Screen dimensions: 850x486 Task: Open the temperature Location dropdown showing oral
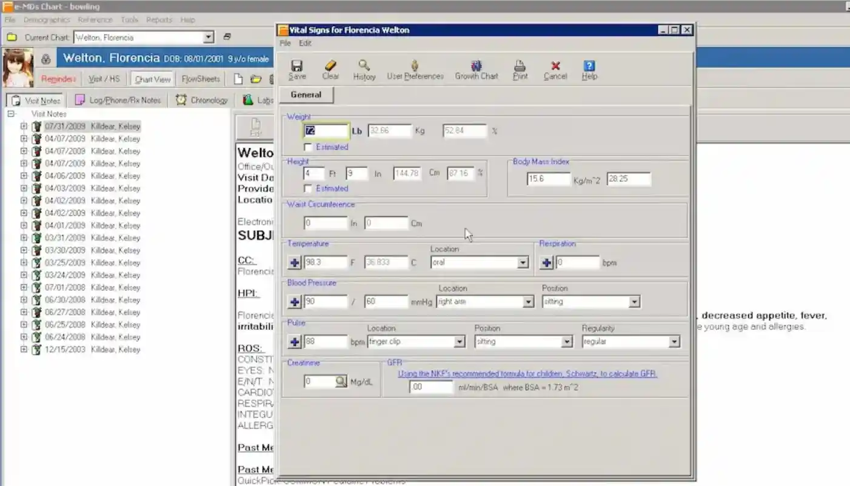pyautogui.click(x=522, y=262)
